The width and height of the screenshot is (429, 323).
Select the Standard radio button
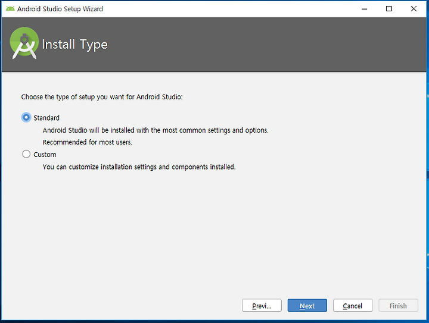coord(26,117)
